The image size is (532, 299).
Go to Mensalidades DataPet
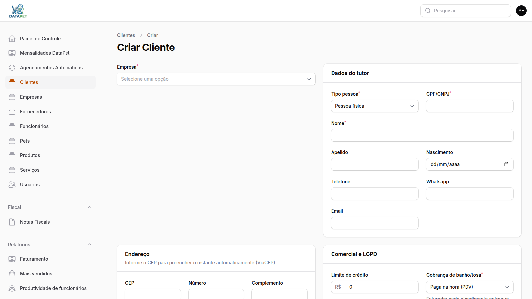click(x=51, y=53)
